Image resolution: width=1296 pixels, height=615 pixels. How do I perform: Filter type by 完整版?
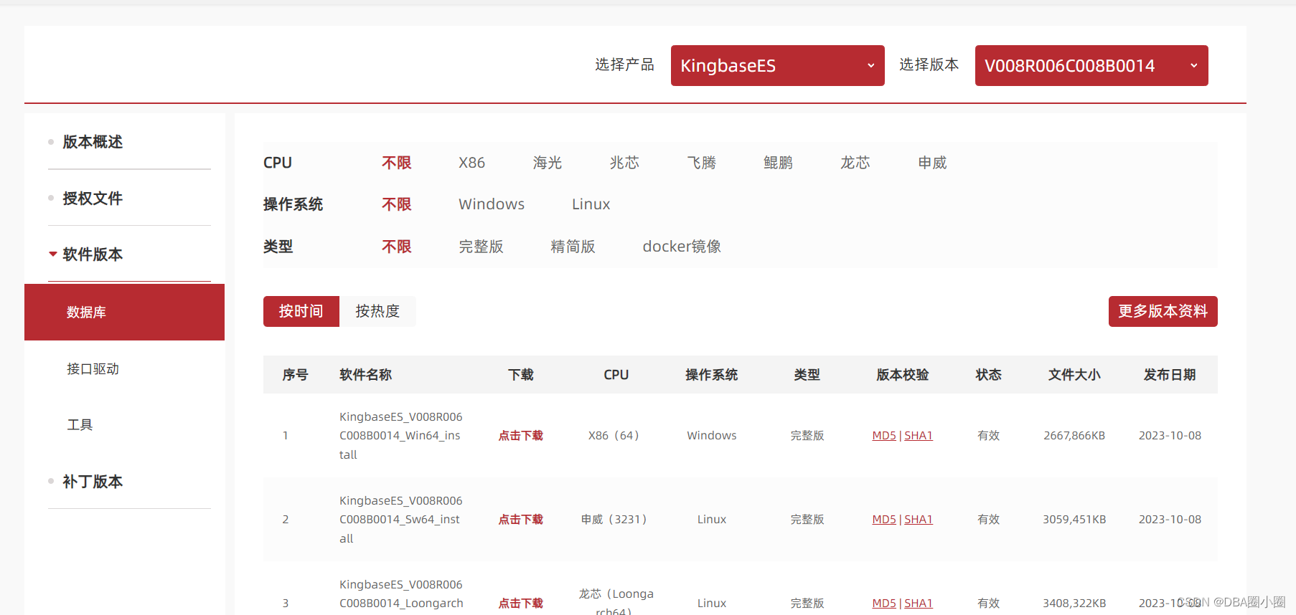click(x=481, y=247)
